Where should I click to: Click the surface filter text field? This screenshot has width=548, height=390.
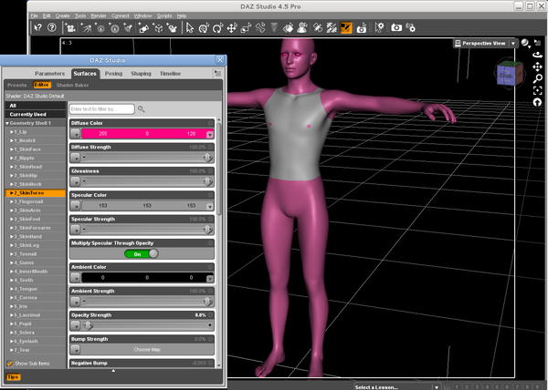[101, 109]
